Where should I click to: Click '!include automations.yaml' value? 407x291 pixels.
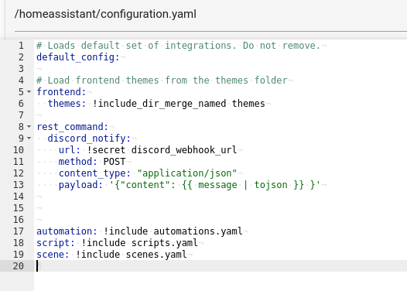(173, 231)
